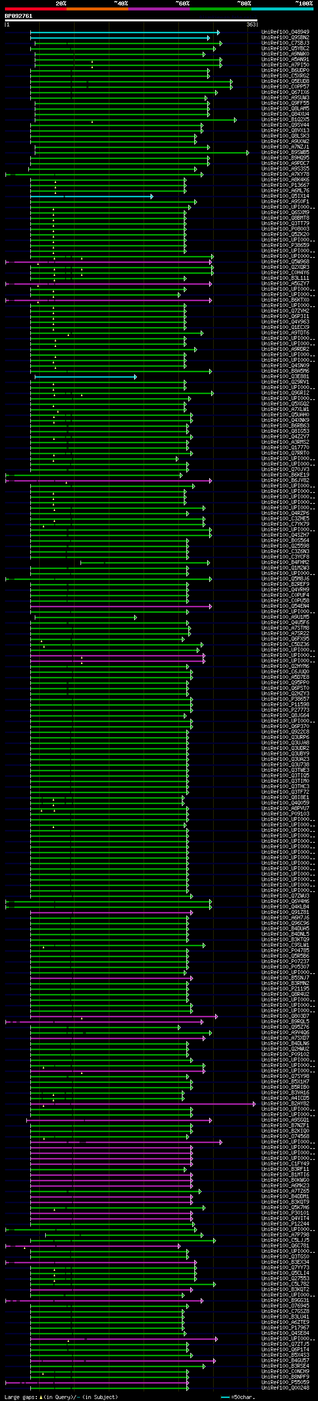Select the magenta alignment bar for UniRef100_Q5W968

click(x=109, y=262)
